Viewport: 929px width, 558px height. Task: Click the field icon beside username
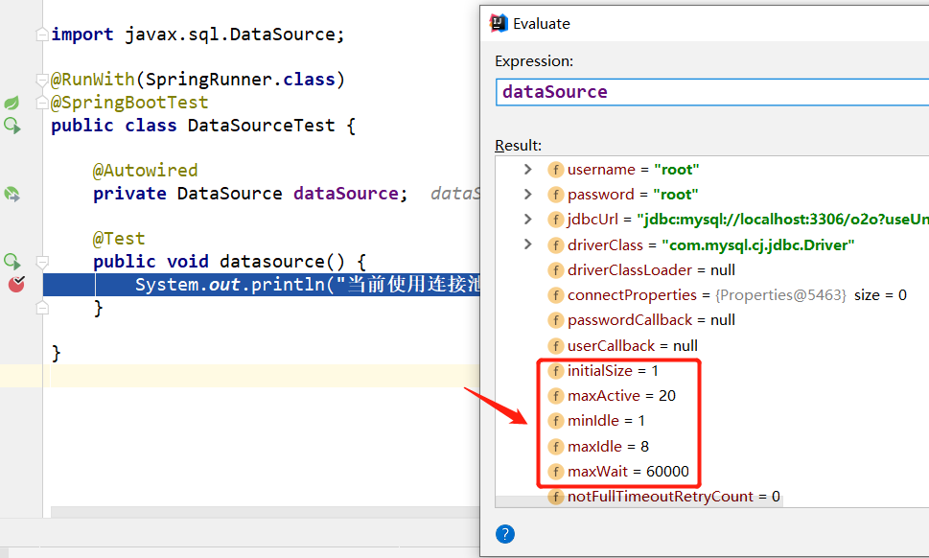coord(555,170)
